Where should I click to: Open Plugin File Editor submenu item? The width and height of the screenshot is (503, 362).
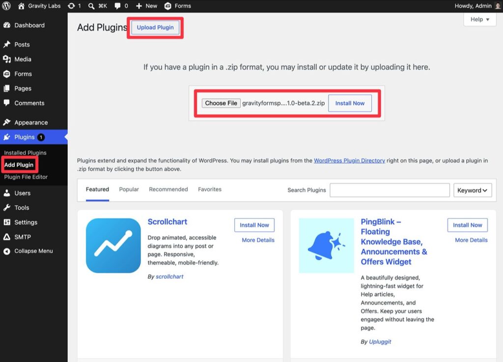point(26,177)
